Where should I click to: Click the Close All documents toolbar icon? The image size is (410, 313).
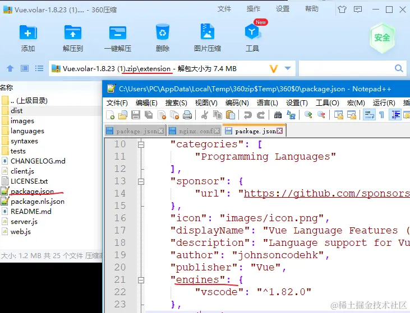[x=174, y=115]
